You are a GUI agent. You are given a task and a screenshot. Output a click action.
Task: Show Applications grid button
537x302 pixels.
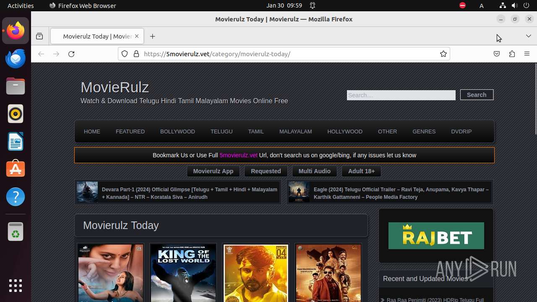[16, 286]
